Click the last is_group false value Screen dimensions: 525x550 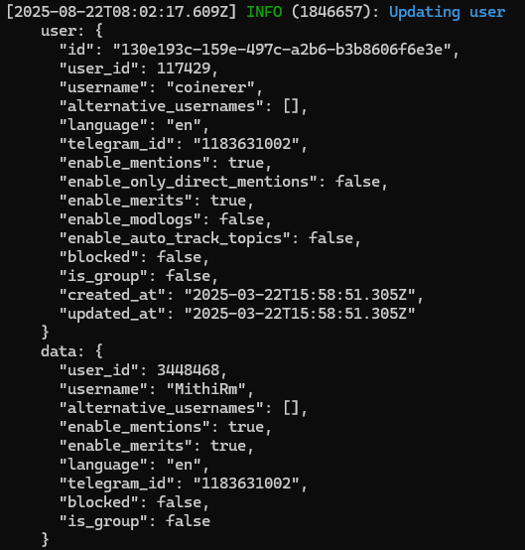(188, 521)
